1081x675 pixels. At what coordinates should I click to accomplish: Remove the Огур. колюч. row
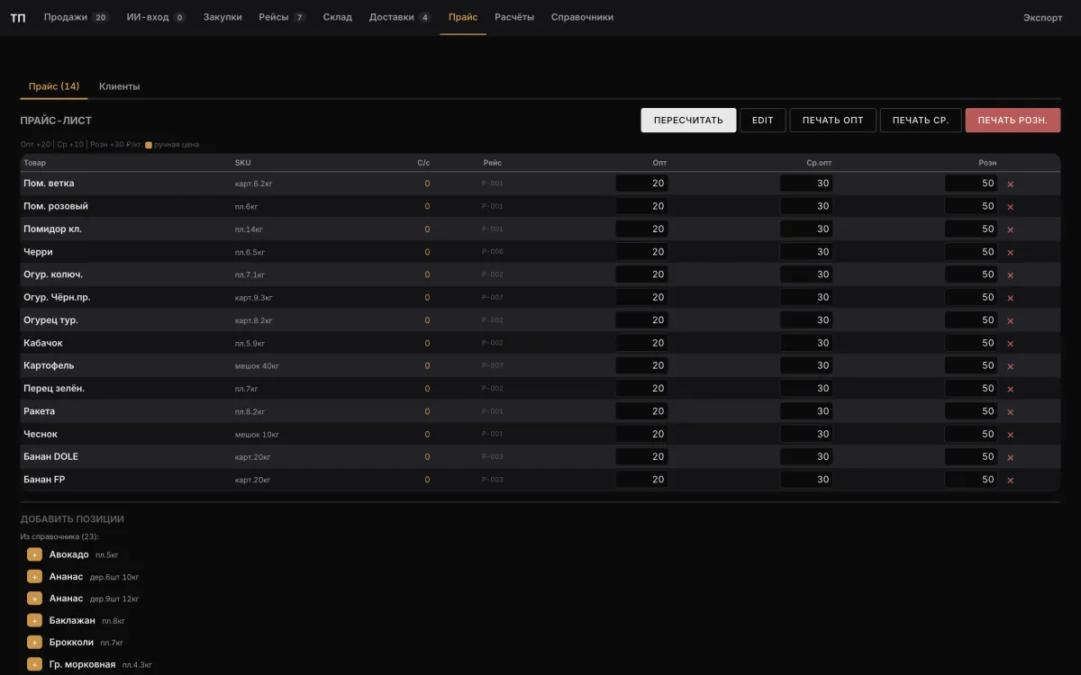1010,275
